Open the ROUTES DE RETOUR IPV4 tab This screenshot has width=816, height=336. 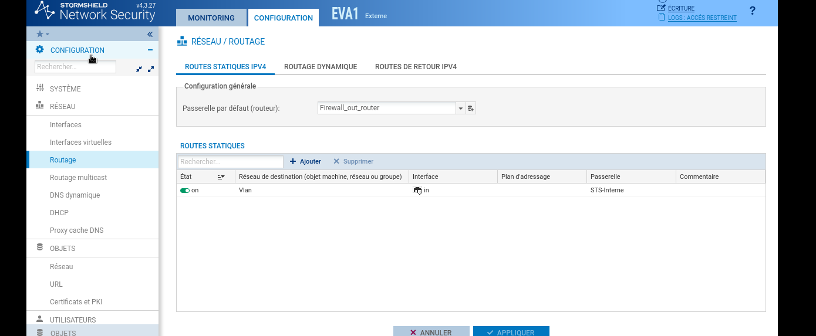pyautogui.click(x=416, y=67)
